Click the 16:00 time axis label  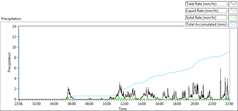[x=160, y=104]
